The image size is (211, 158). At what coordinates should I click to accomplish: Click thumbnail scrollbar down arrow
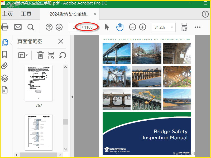pyautogui.click(x=65, y=149)
